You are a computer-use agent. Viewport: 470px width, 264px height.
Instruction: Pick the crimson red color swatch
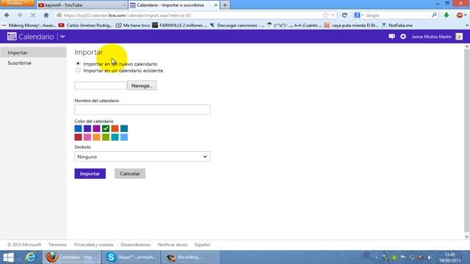(x=79, y=137)
